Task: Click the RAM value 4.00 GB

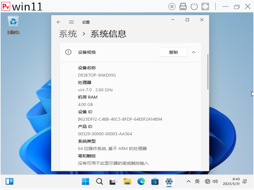Action: tap(85, 104)
